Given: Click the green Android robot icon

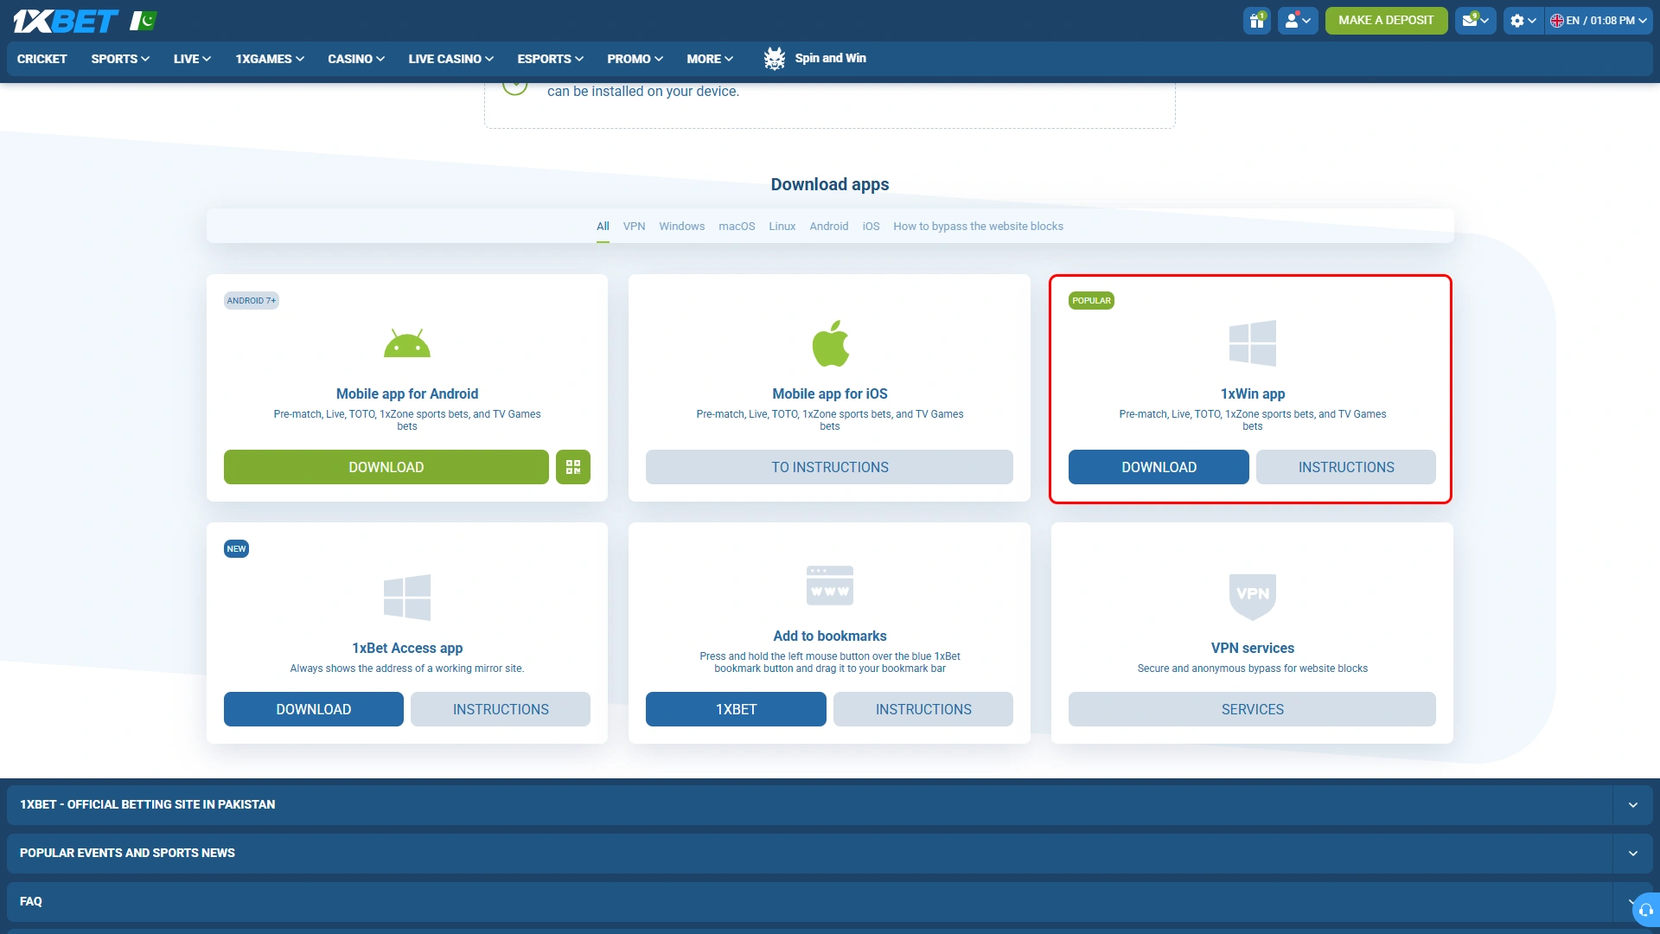Looking at the screenshot, I should (407, 343).
